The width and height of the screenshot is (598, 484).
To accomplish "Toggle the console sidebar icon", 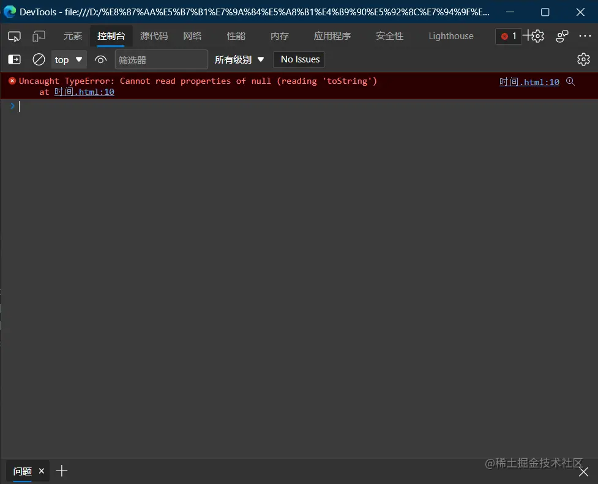I will click(x=15, y=59).
